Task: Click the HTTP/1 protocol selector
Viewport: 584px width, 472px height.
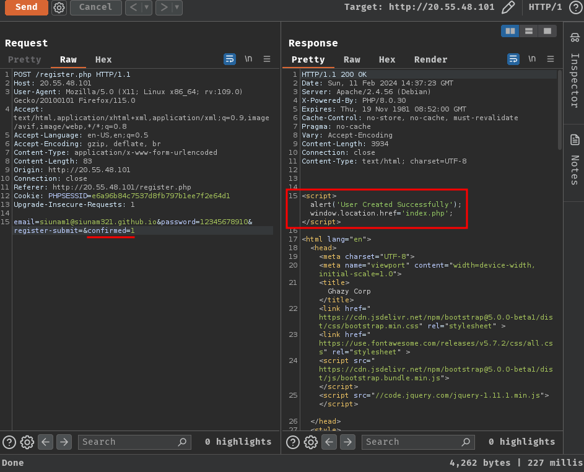Action: click(545, 7)
